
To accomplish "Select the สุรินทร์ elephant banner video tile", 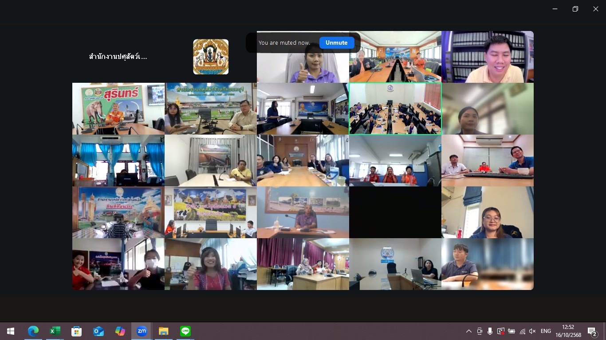I will 118,108.
